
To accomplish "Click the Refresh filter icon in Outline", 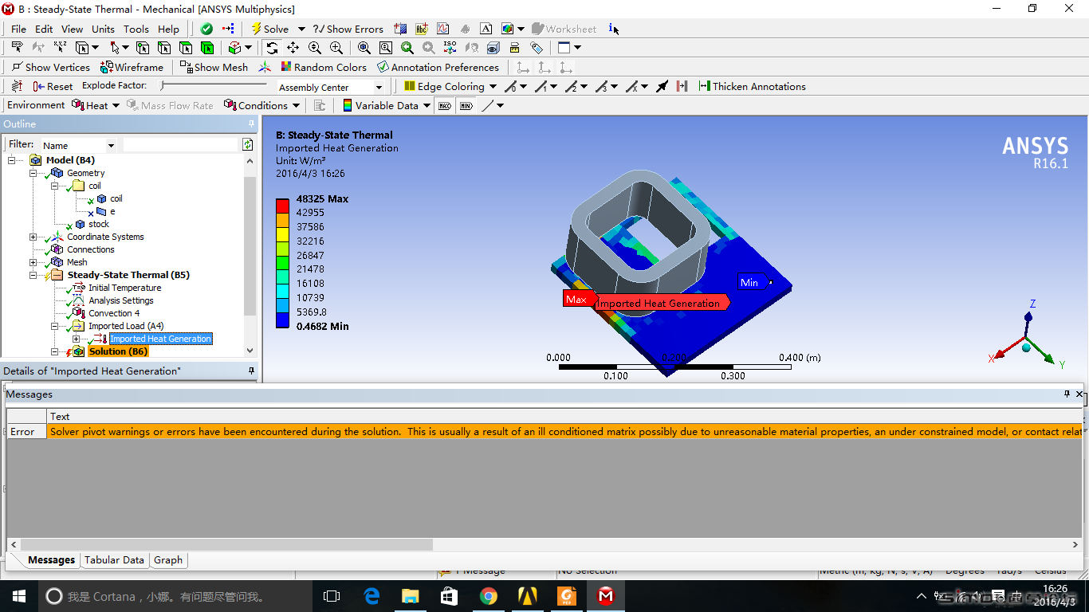I will click(x=248, y=144).
